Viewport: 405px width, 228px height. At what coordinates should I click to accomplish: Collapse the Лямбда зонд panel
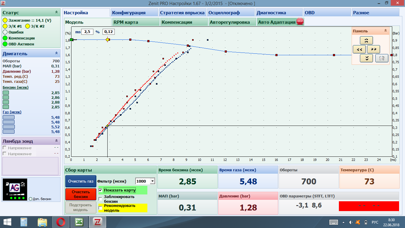pos(56,141)
